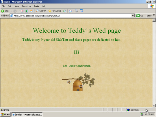This screenshot has height=117, width=156.
Task: Click the "Done" status bar text
Action: pos(7,110)
